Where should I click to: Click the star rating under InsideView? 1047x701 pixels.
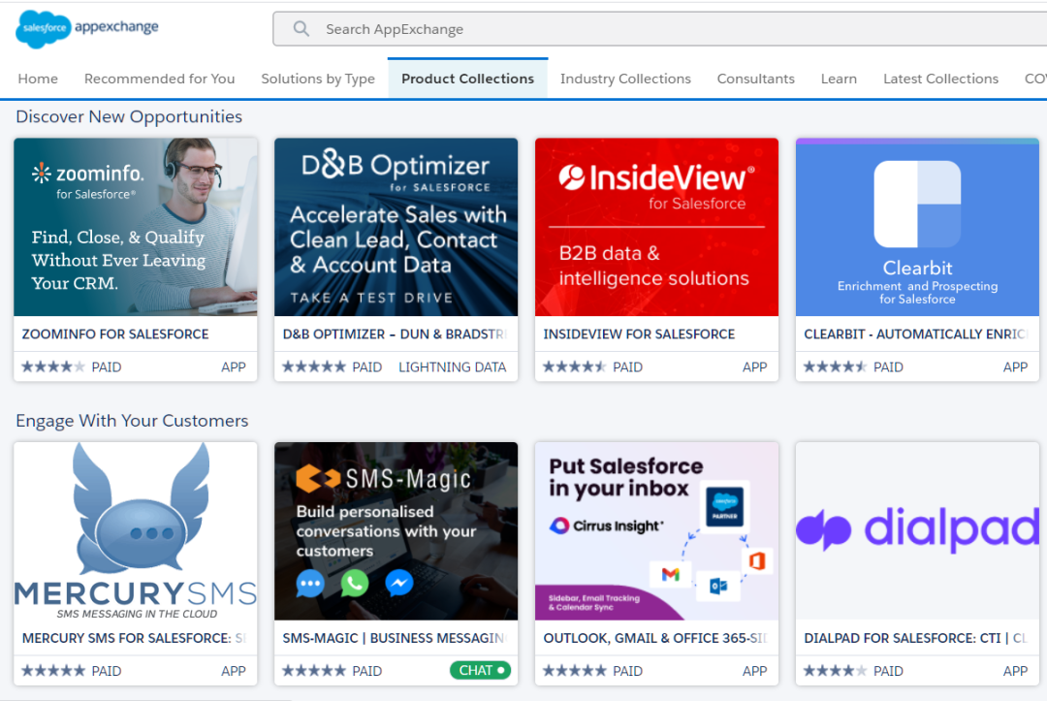(x=574, y=366)
